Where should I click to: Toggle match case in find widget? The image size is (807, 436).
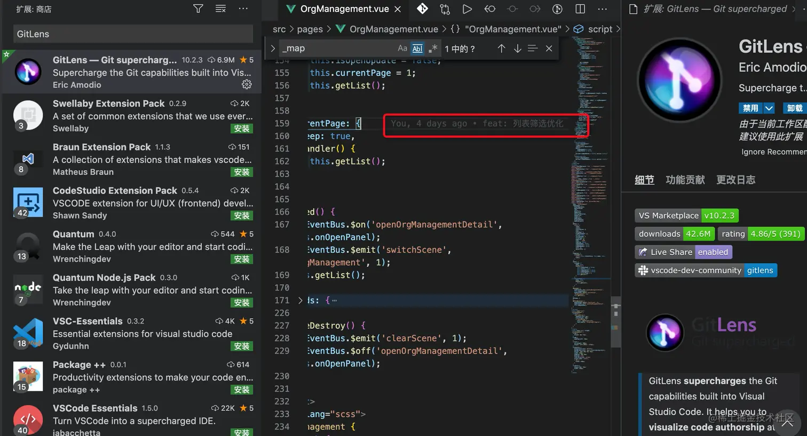click(402, 49)
